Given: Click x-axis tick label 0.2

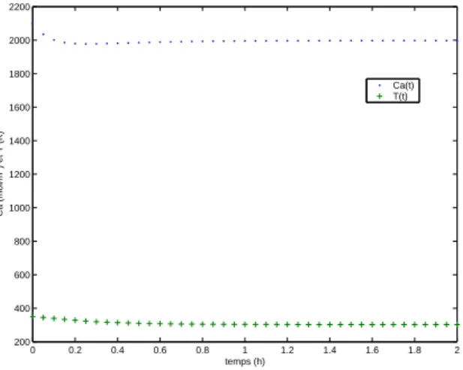Looking at the screenshot, I should pyautogui.click(x=75, y=350).
